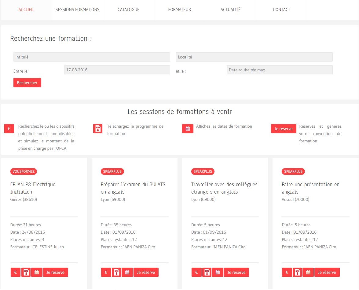Open calendar for Faire une présentation en anglais
This screenshot has height=290, width=359.
308,272
